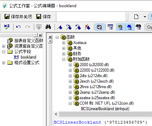Expand the Xcelsius function group

pos(64,43)
